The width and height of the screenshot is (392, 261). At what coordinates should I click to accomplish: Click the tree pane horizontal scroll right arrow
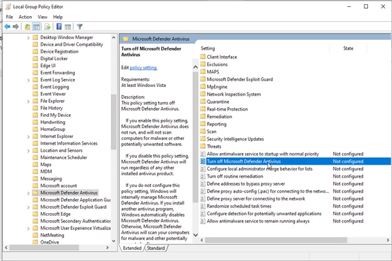tap(108, 247)
